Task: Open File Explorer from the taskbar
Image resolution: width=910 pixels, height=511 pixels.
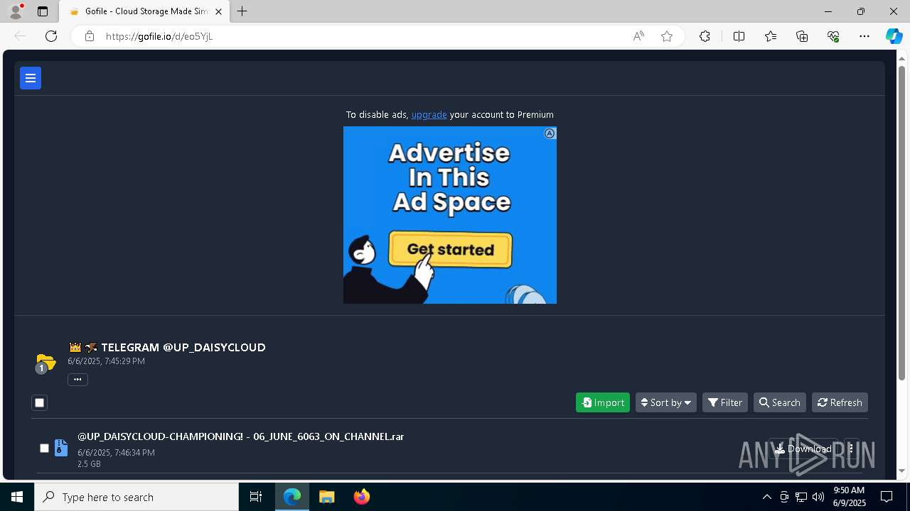Action: [327, 497]
